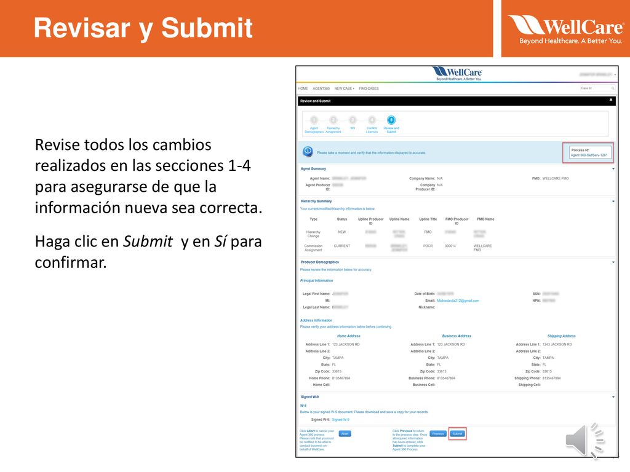Click the Upline Producer ID column header

(x=370, y=221)
